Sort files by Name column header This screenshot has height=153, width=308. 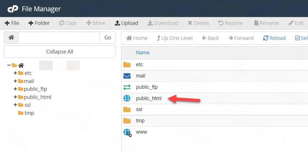click(143, 53)
